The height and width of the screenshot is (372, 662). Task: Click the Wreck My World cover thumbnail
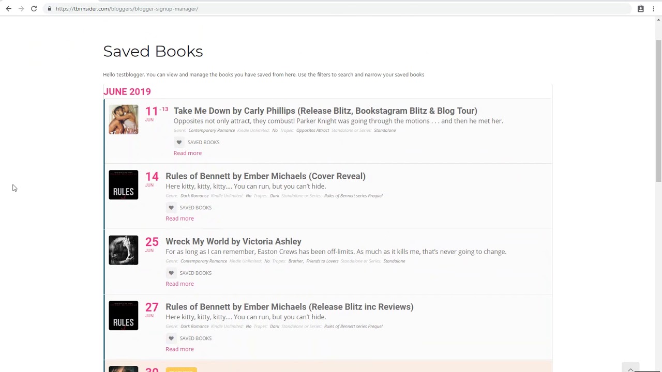(124, 250)
